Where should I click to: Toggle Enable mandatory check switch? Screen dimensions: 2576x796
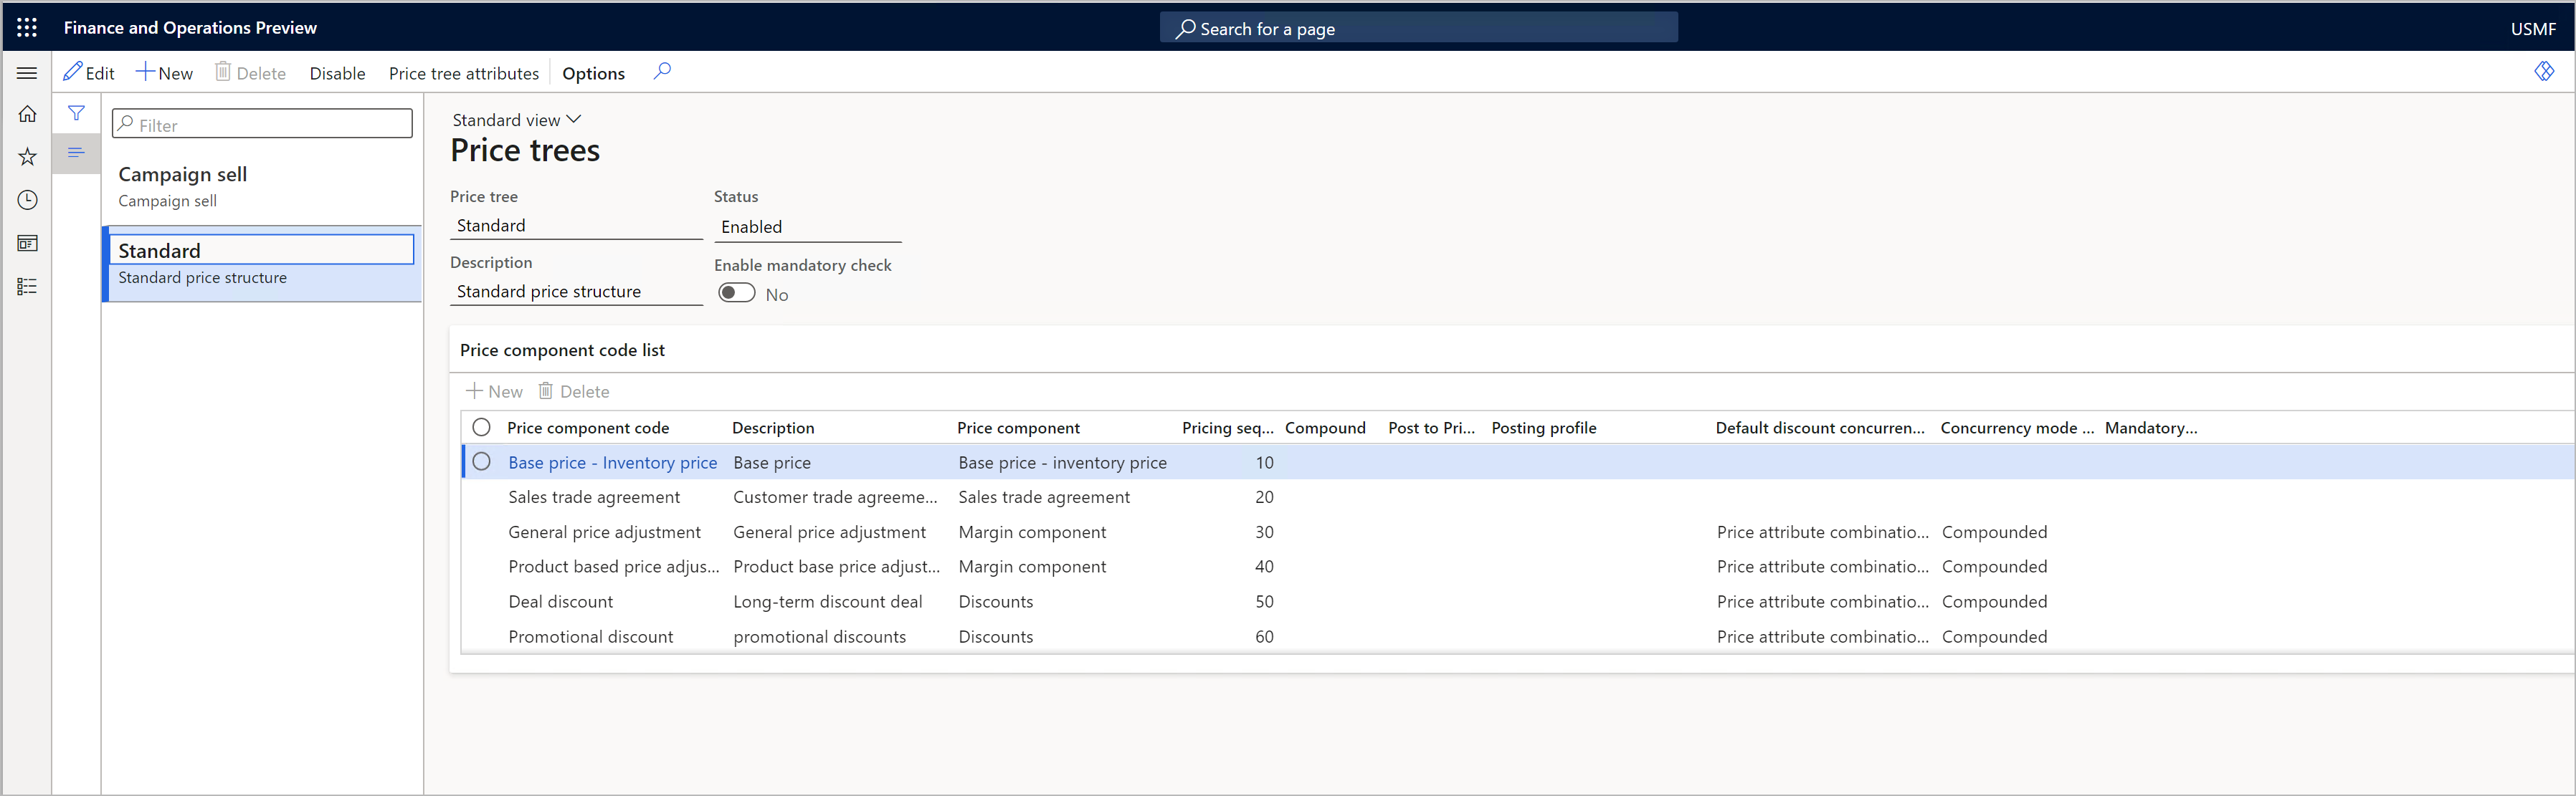pyautogui.click(x=737, y=294)
